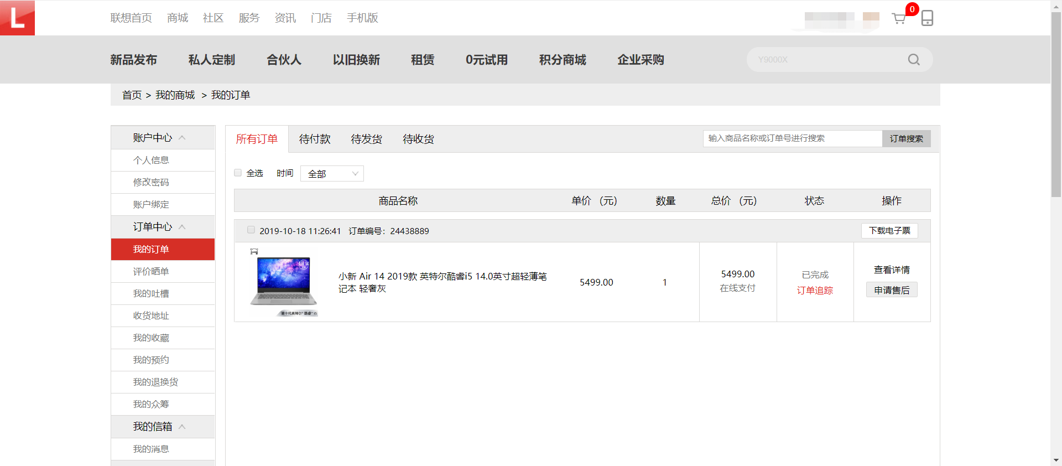The height and width of the screenshot is (466, 1062).
Task: Click the 已完成 status text
Action: click(x=815, y=275)
